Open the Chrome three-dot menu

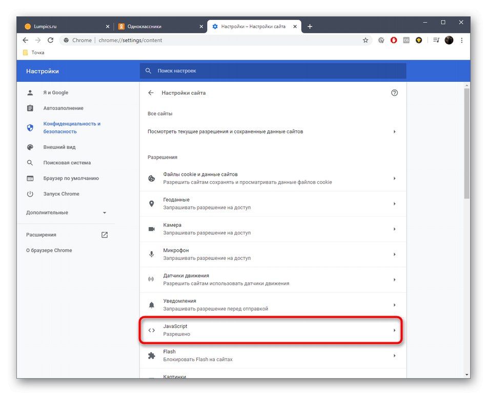tap(462, 40)
